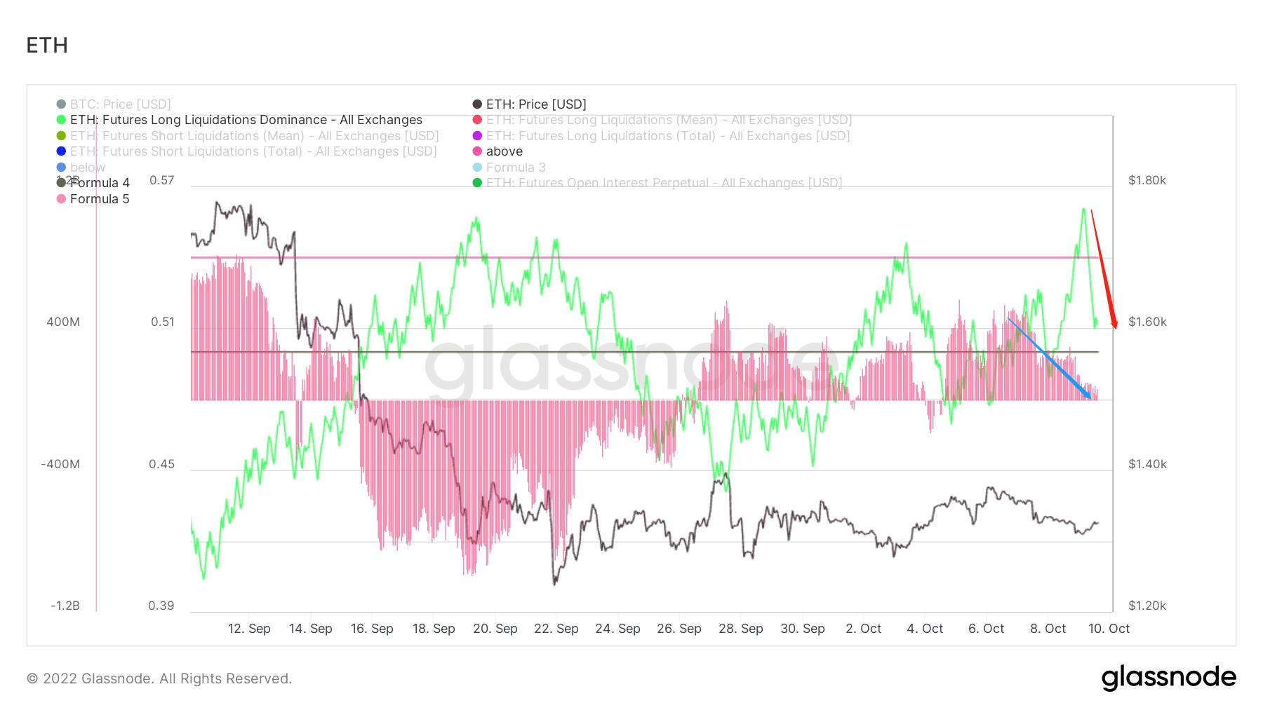Click the dark dot beside ETH: Price [USD]
Image resolution: width=1263 pixels, height=710 pixels.
click(x=477, y=104)
